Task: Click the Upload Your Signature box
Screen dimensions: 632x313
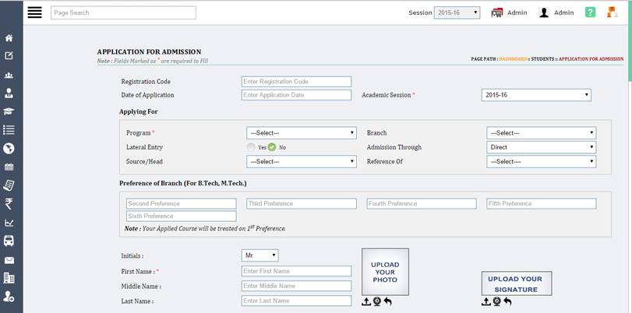Action: [515, 283]
